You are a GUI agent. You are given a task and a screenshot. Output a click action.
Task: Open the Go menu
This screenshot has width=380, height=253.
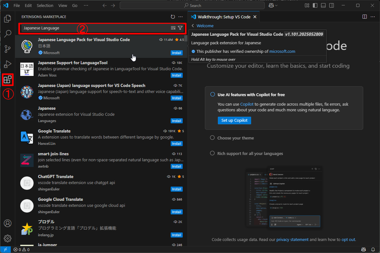tap(75, 5)
